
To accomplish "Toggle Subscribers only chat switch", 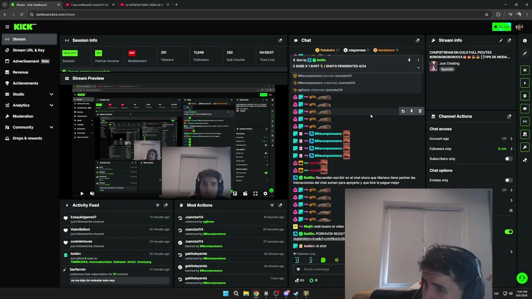I will (508, 159).
